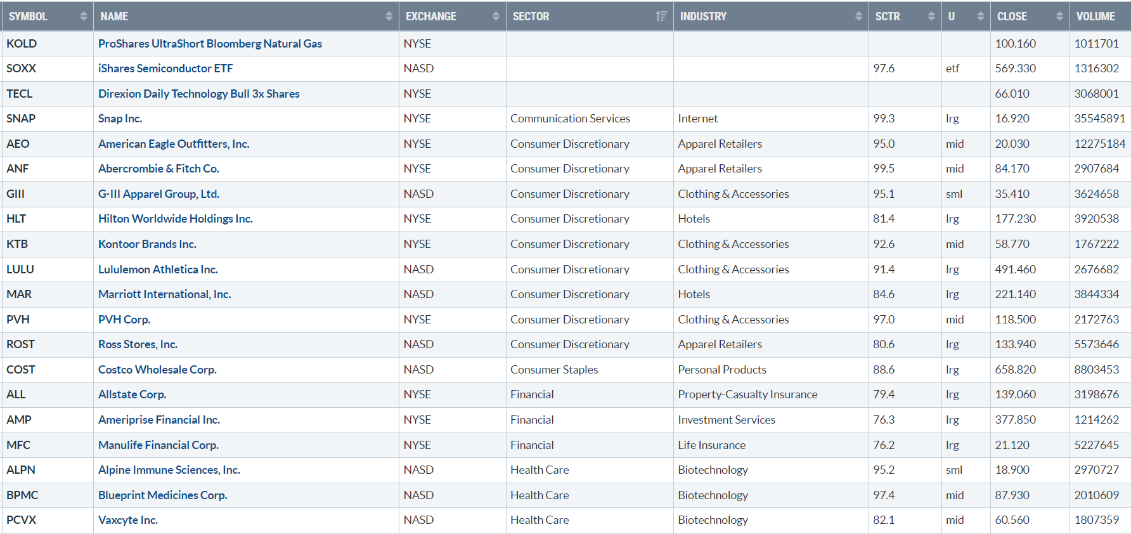1131x534 pixels.
Task: Open the Abercrombie & Fitch Co. link
Action: (158, 169)
